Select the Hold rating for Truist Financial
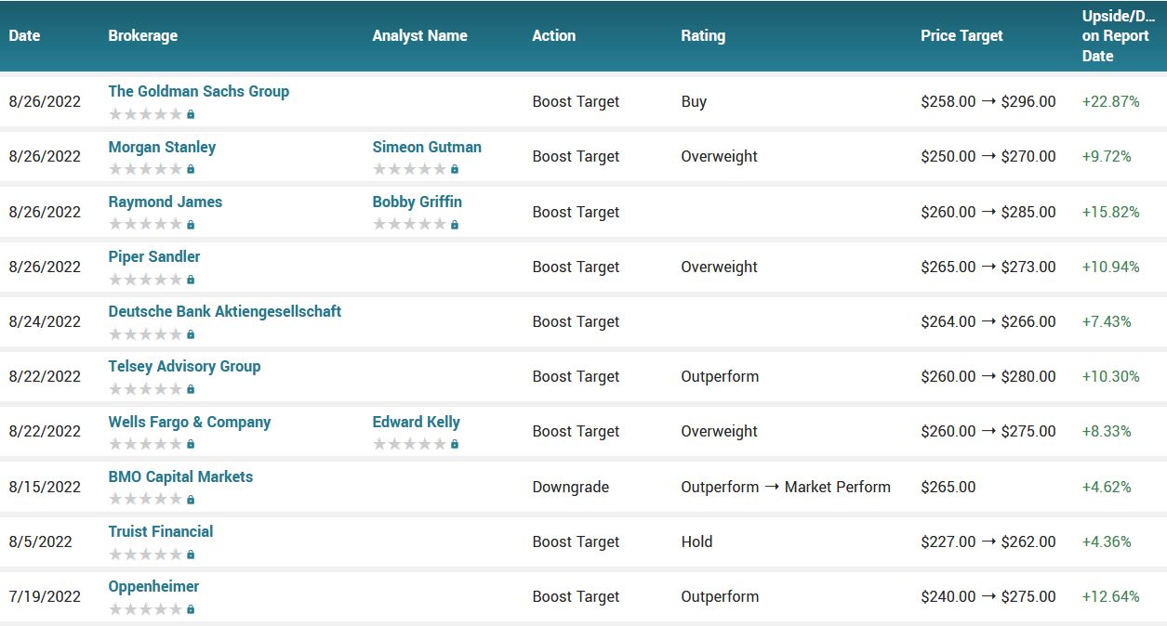 click(x=697, y=541)
